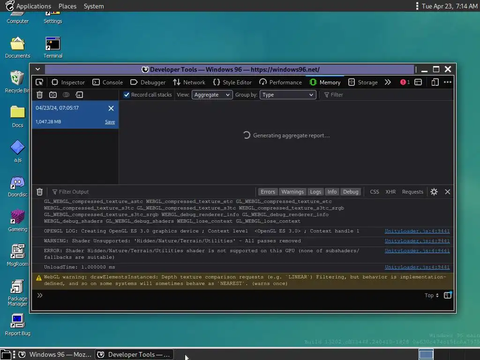The height and width of the screenshot is (360, 480).
Task: Switch to the Debugger tab
Action: click(x=148, y=82)
